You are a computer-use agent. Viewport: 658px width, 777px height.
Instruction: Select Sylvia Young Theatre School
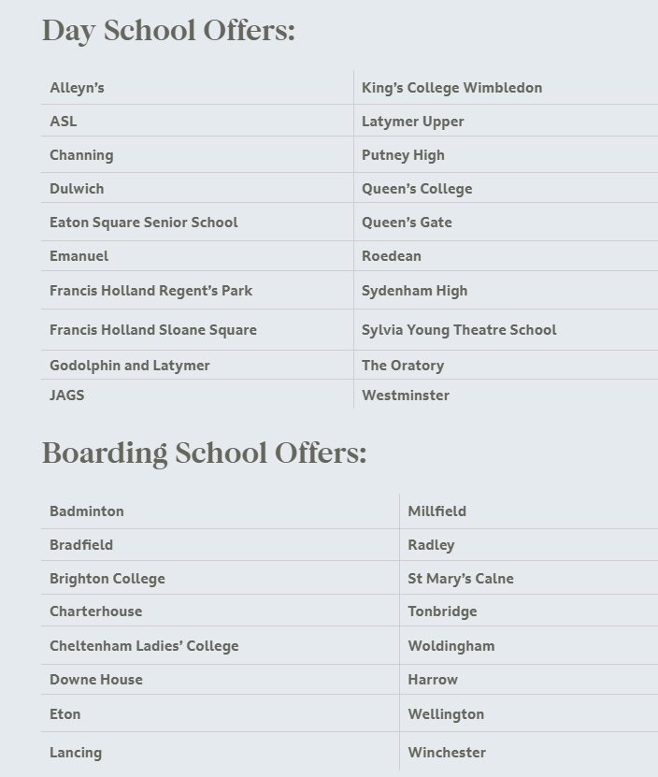tap(458, 330)
